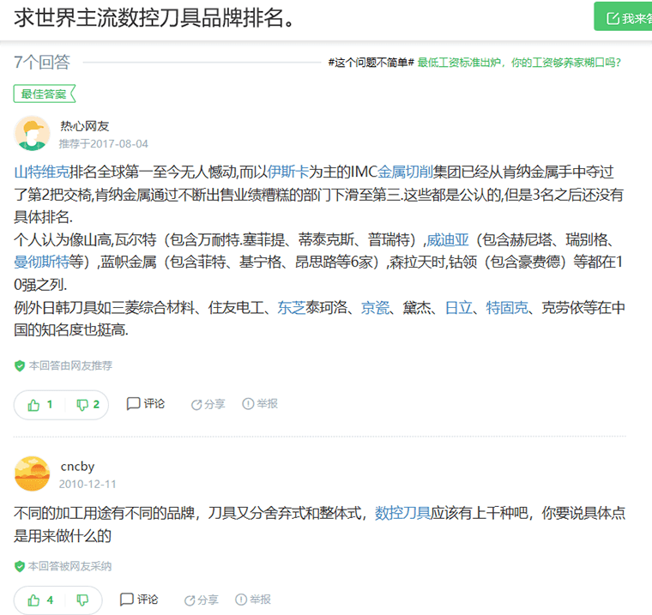652x615 pixels.
Task: Upvote the 热心网友 answer with 1 like
Action: click(x=40, y=405)
